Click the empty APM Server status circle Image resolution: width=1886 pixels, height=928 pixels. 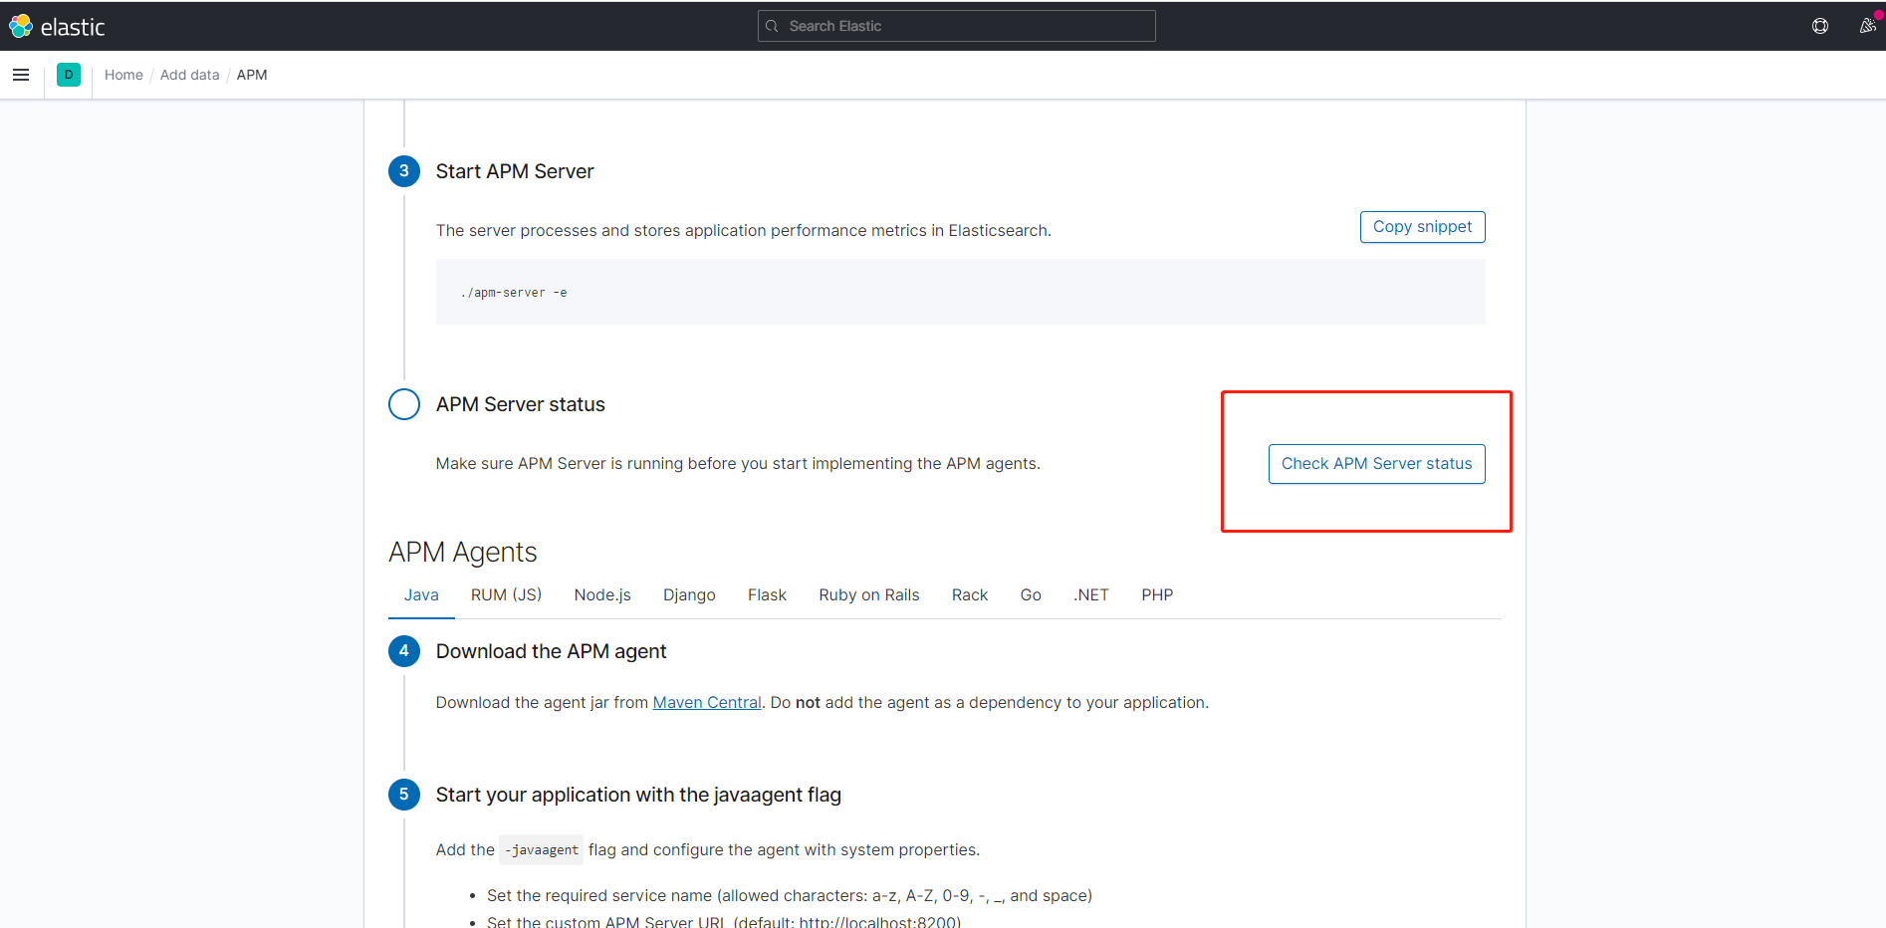click(404, 404)
